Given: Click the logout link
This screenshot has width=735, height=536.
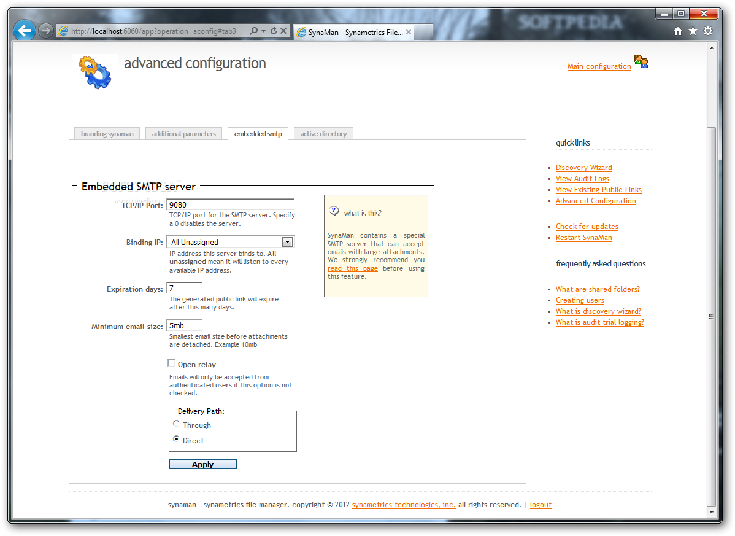Looking at the screenshot, I should [x=541, y=505].
